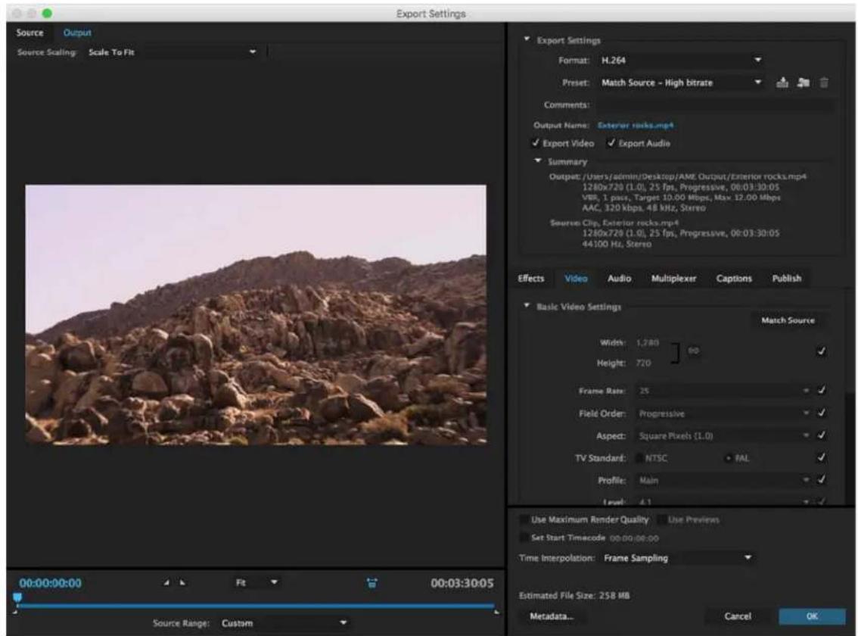Click the Set In Point triangle icon

(167, 582)
